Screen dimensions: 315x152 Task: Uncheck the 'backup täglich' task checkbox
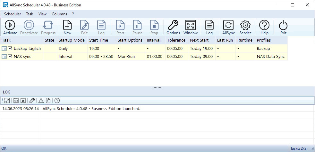tap(10, 49)
